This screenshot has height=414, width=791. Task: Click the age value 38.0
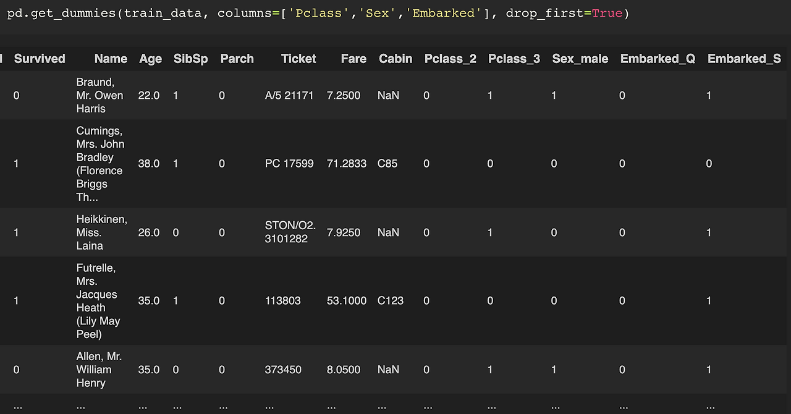click(149, 164)
